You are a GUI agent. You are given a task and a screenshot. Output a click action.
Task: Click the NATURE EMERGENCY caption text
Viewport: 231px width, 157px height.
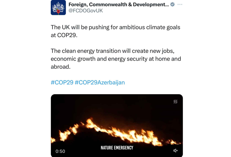click(117, 148)
